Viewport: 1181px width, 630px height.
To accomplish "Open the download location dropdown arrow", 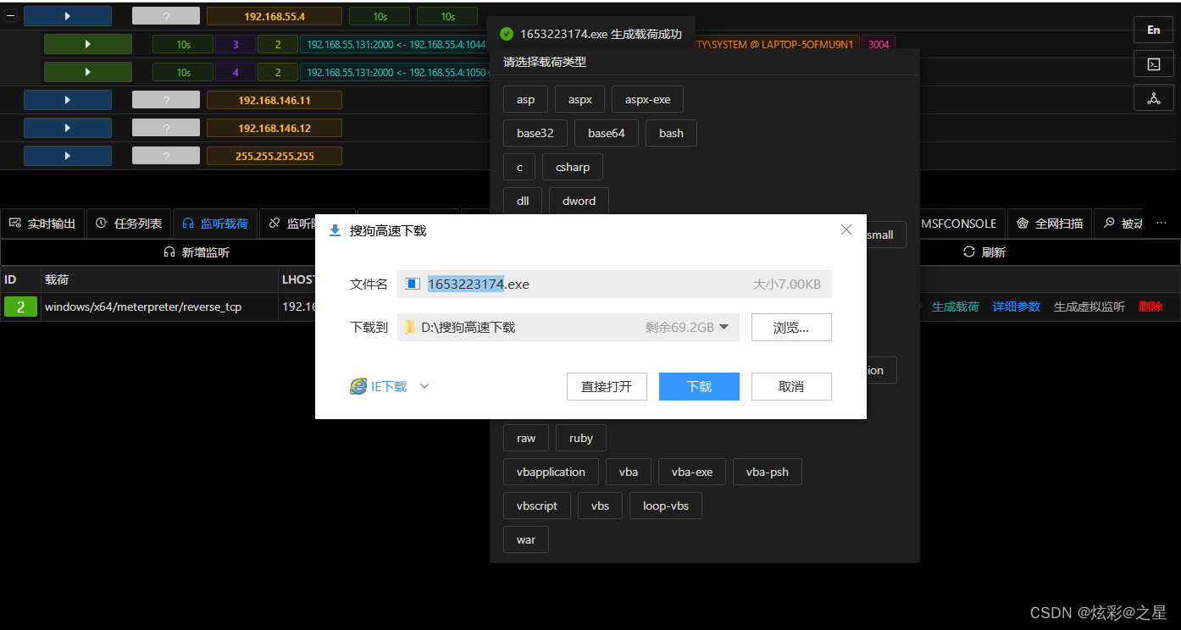I will coord(724,328).
